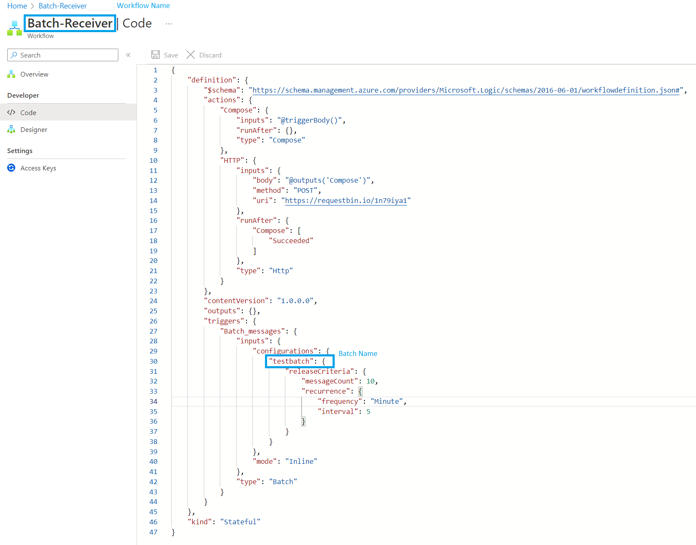The image size is (696, 545).
Task: Click the Home breadcrumb link
Action: point(17,6)
